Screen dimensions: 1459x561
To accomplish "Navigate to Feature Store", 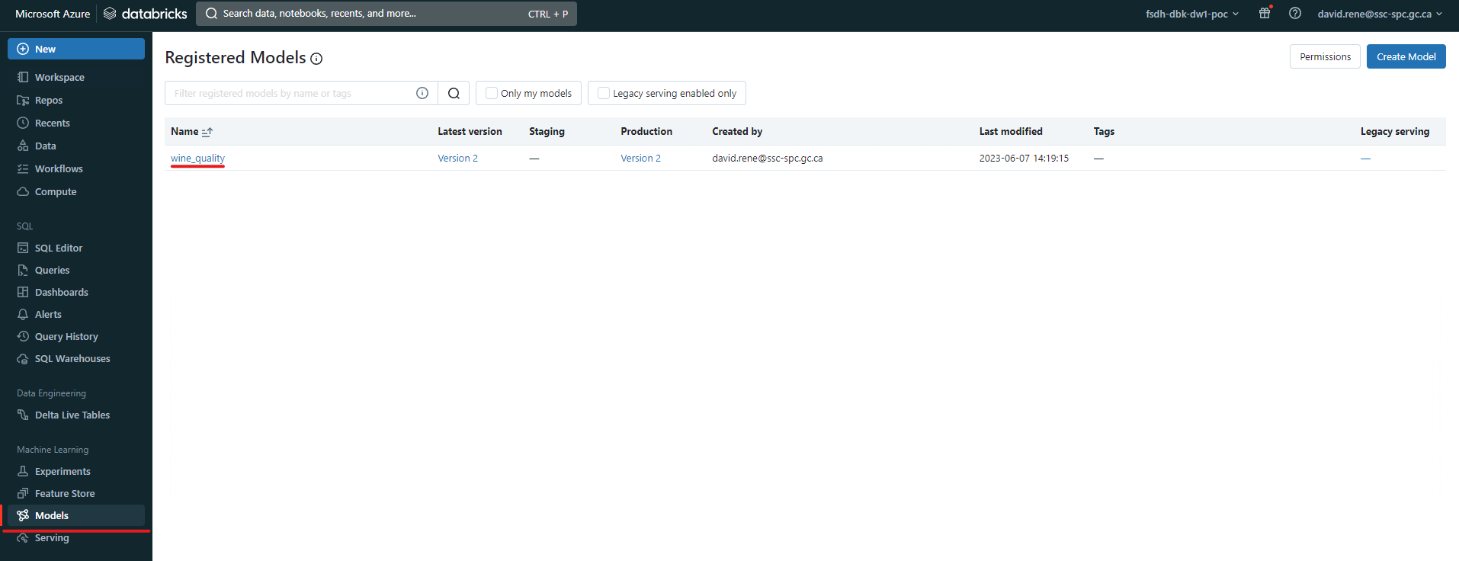I will 65,493.
